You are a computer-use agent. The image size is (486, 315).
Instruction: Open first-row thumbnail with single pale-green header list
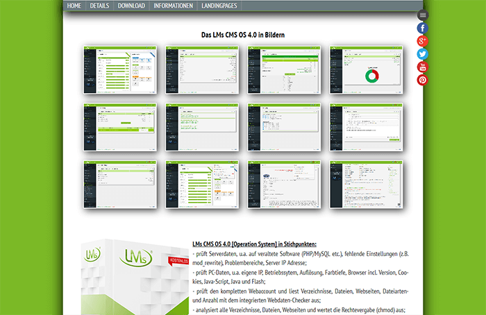[202, 70]
